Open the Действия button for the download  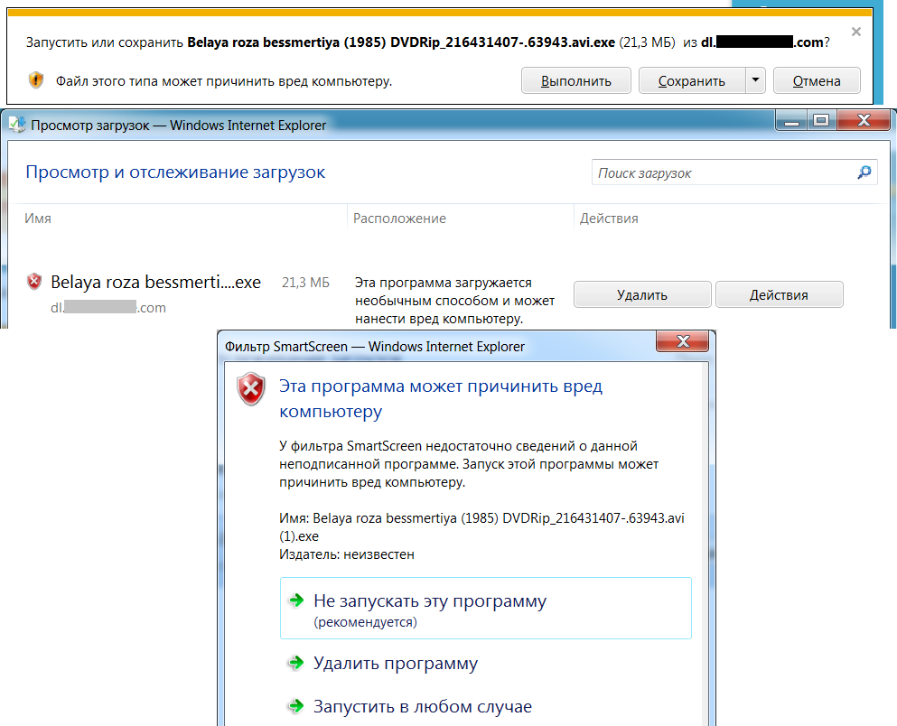(780, 294)
